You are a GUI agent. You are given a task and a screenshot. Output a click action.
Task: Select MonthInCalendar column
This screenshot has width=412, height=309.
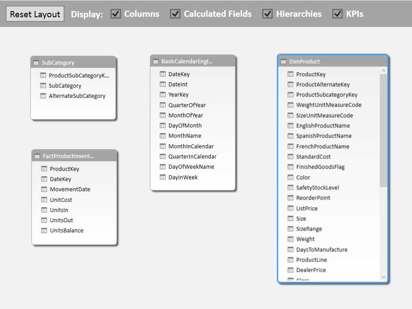[191, 146]
